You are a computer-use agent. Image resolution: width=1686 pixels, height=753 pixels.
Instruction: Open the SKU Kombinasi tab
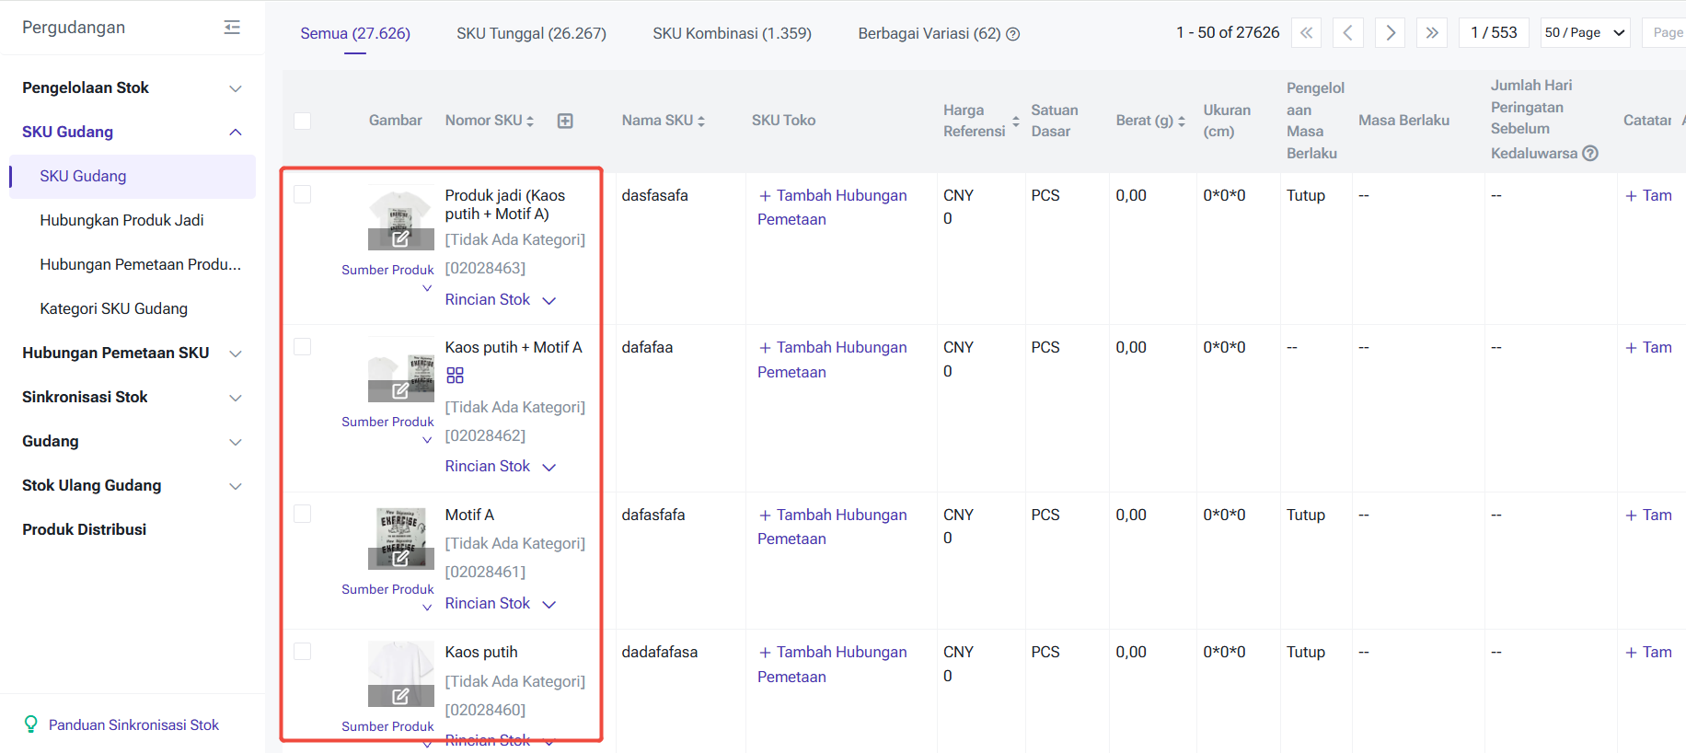click(x=732, y=34)
